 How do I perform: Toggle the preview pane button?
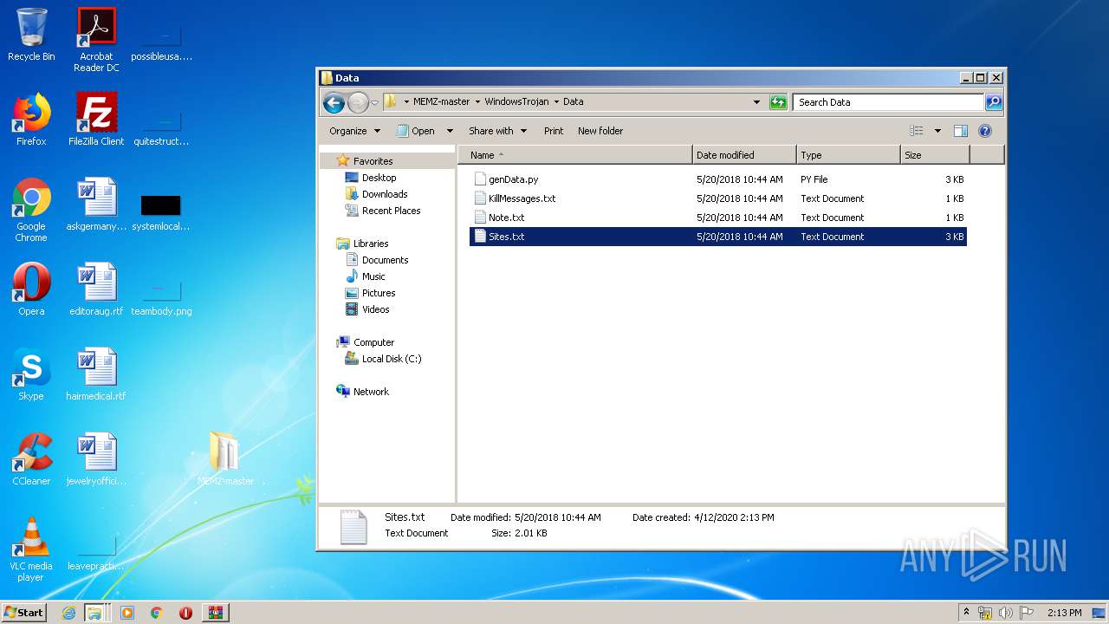click(x=960, y=131)
